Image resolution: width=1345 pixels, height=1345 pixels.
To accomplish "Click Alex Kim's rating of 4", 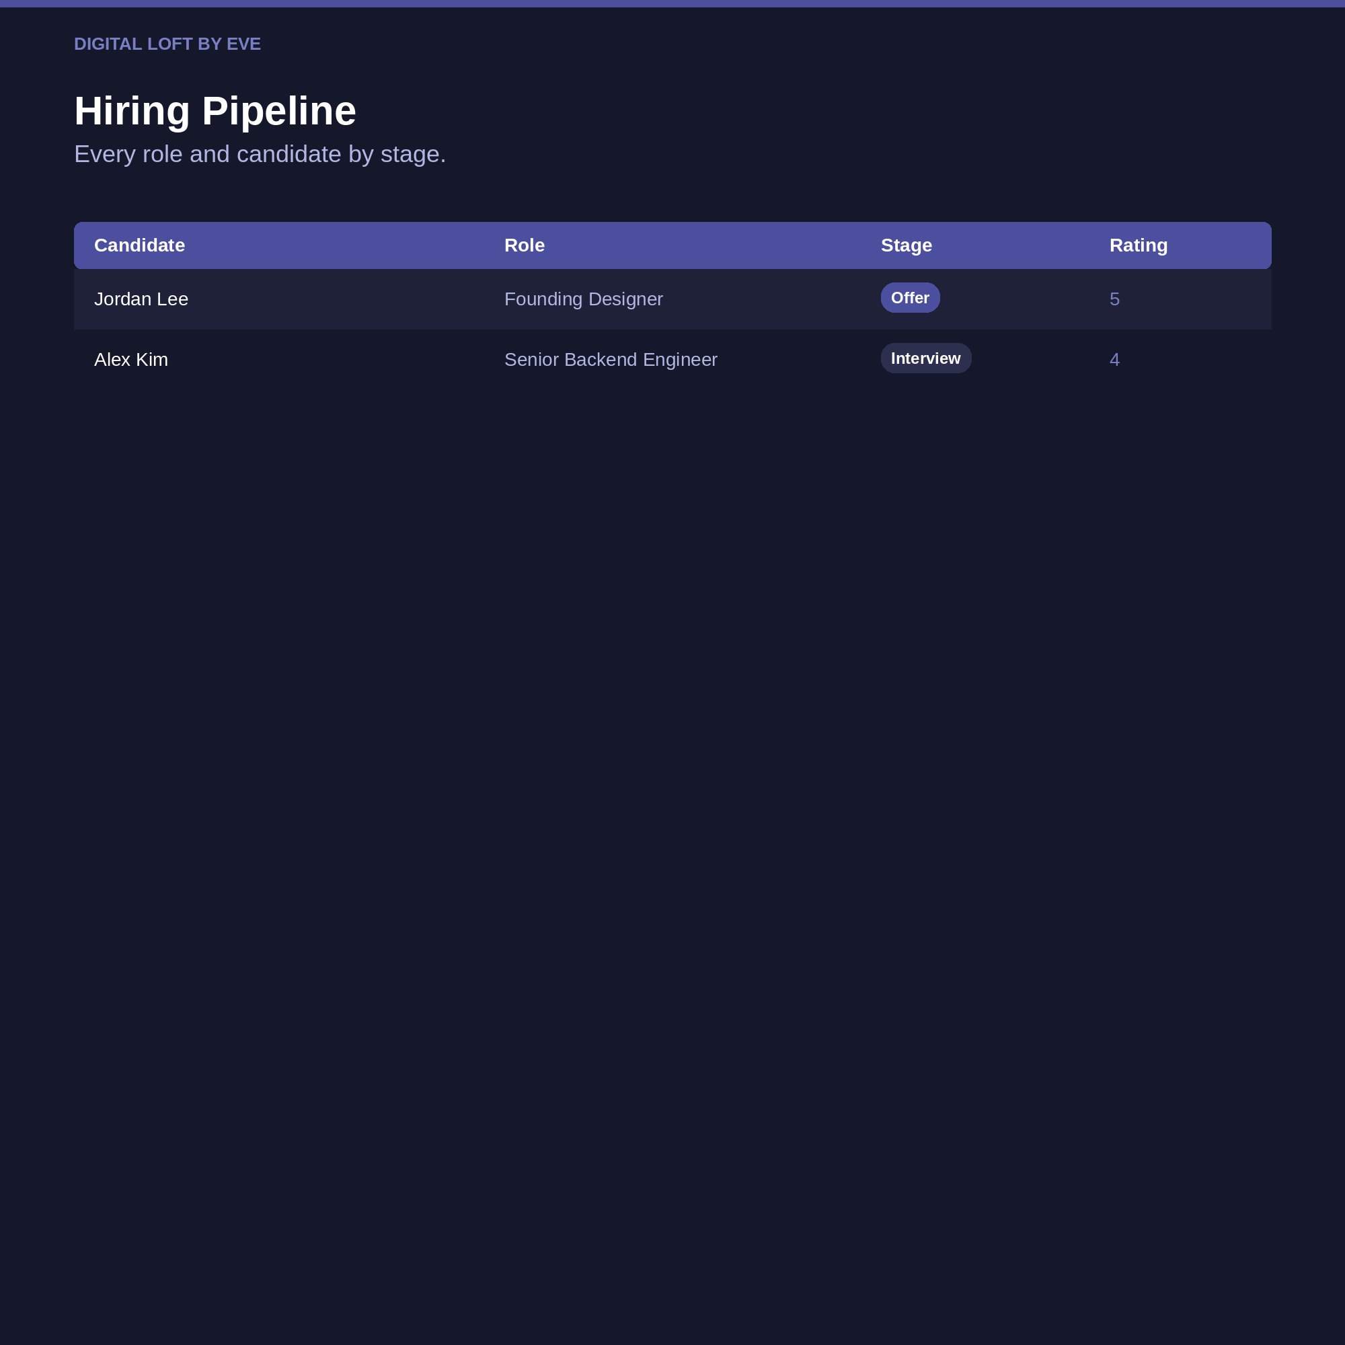I will (x=1114, y=359).
